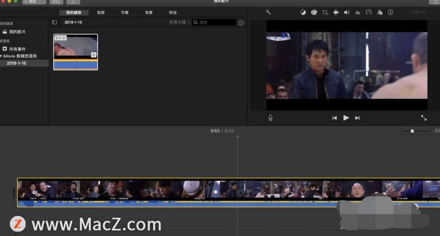Switch to the 音频 tab

(x=101, y=12)
